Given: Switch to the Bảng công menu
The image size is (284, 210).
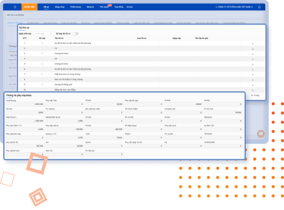Looking at the screenshot, I should click(x=60, y=7).
